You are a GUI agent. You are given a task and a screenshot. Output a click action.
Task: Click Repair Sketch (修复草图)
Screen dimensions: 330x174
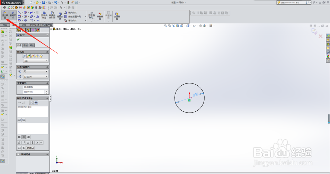(x=100, y=16)
